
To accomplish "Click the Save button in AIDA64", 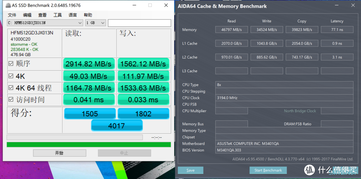I will point(191,170).
